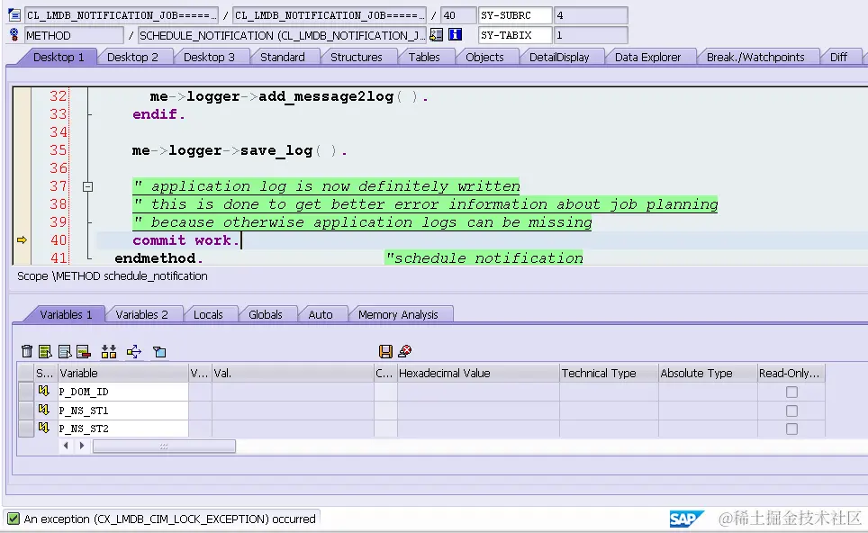Click the SAP logo in status bar
The height and width of the screenshot is (533, 868).
click(x=686, y=519)
